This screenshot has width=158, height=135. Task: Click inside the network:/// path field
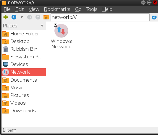click(100, 17)
